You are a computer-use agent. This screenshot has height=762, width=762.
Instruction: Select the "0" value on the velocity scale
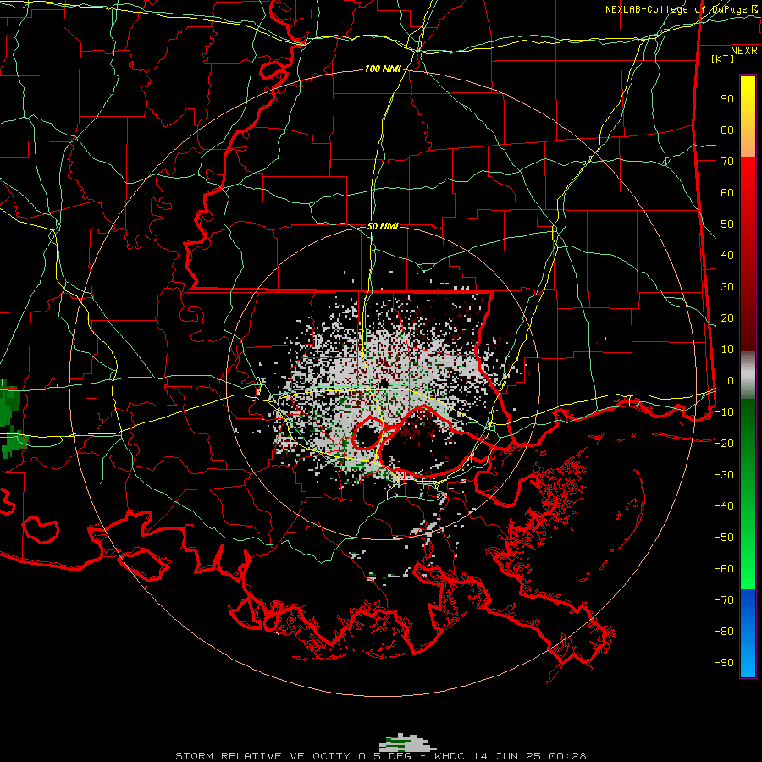731,381
